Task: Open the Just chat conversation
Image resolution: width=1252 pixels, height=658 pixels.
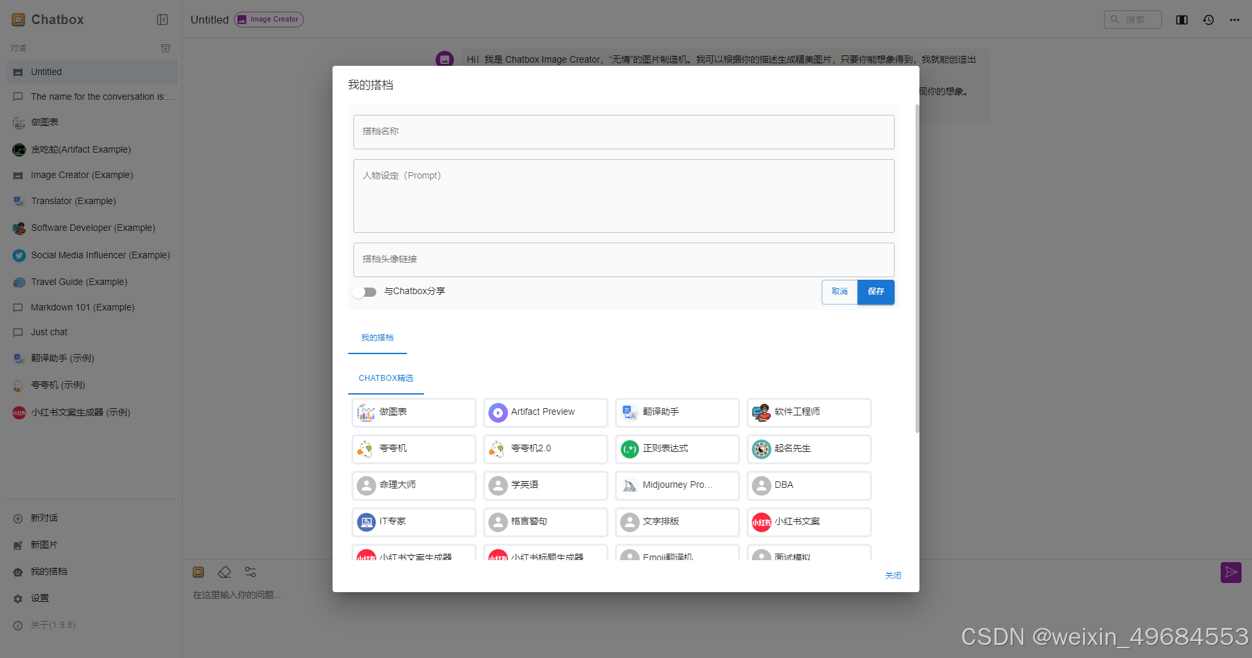Action: tap(92, 333)
